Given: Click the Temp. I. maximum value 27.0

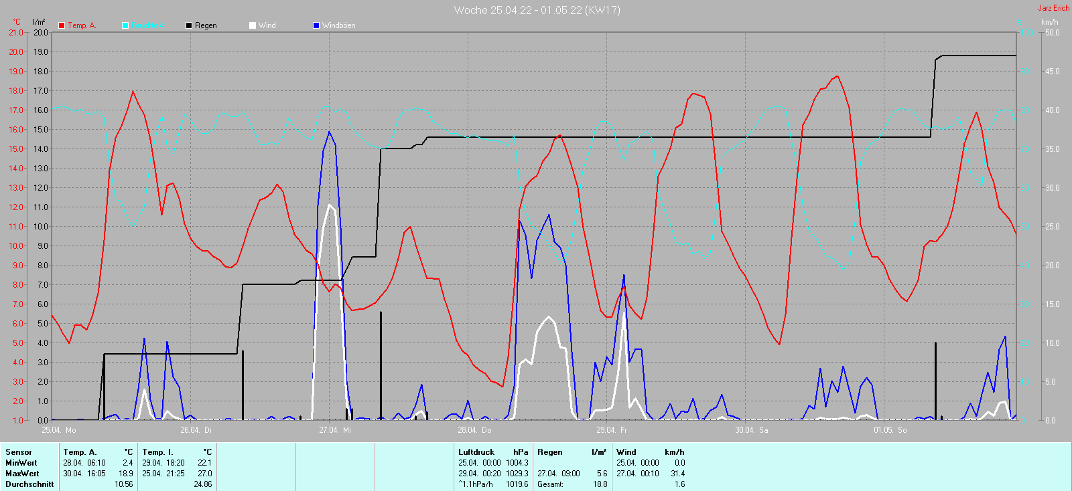Looking at the screenshot, I should coord(205,474).
